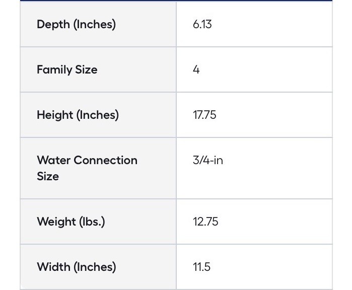Image resolution: width=352 pixels, height=290 pixels.
Task: Select the family size value 4
Action: click(x=196, y=69)
